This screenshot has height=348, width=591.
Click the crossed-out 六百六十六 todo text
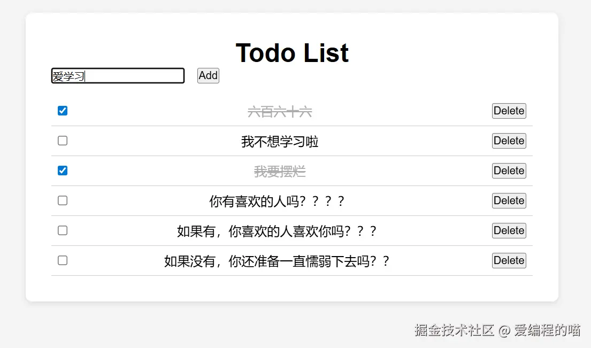point(280,112)
